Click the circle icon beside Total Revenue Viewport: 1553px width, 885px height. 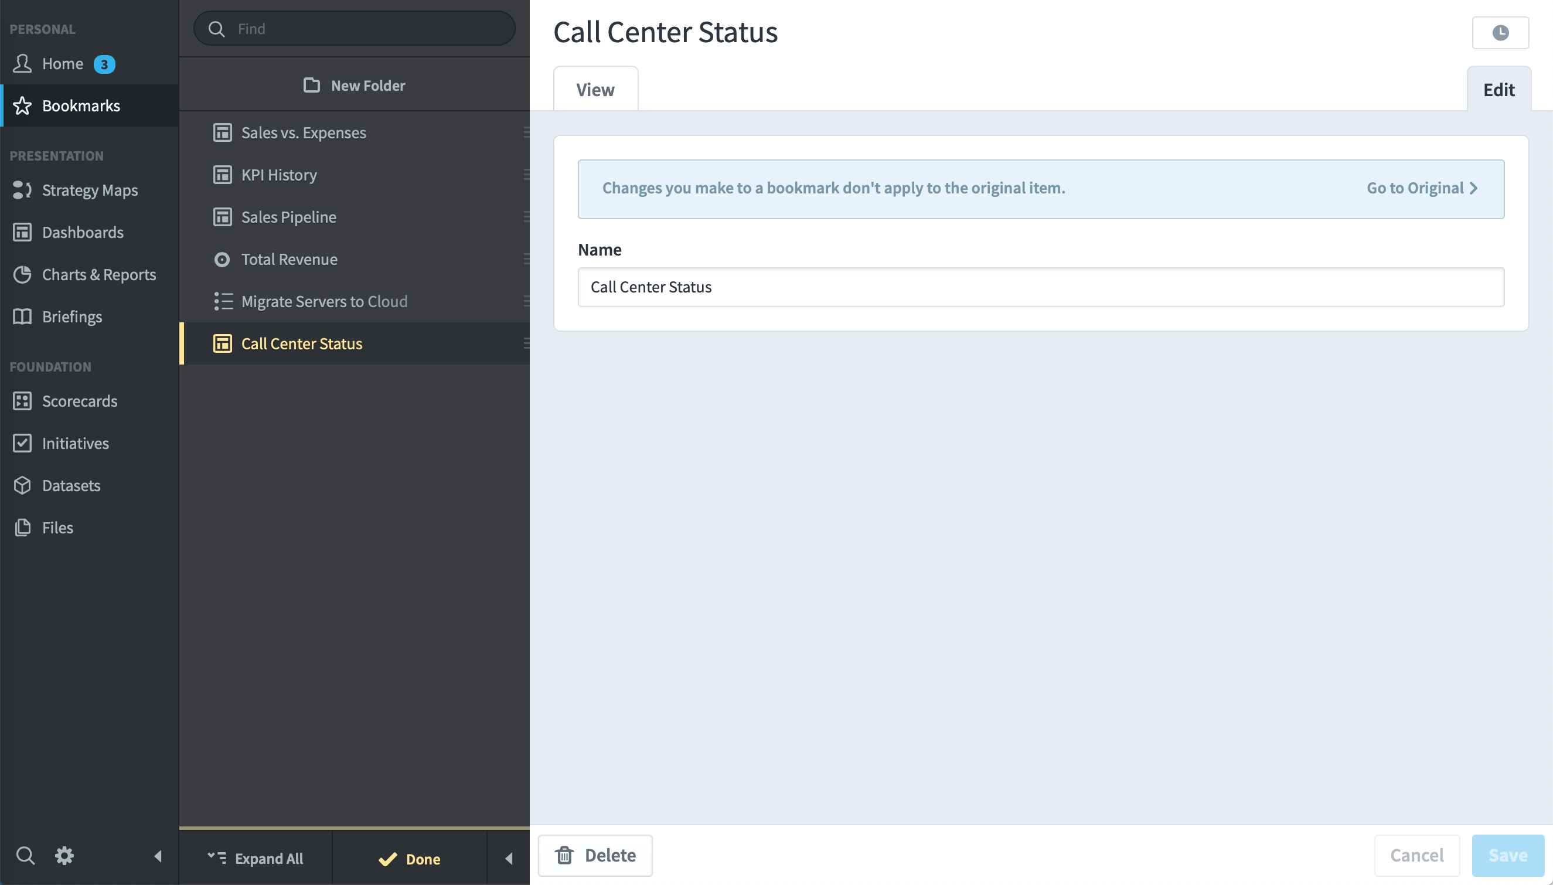[x=222, y=260]
